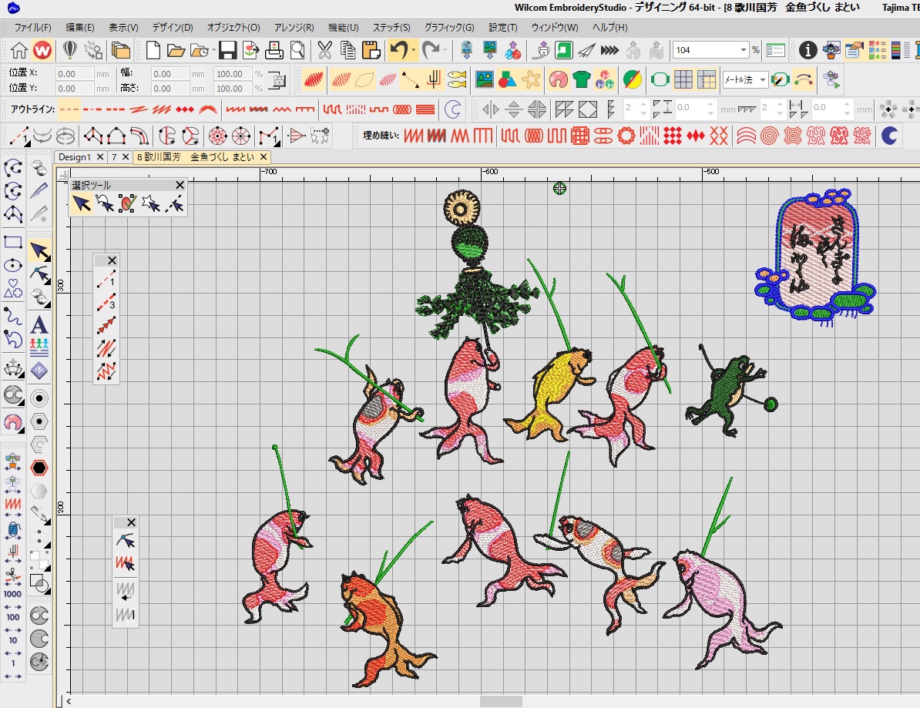920x708 pixels.
Task: Toggle the show hoop icon
Action: tap(660, 79)
